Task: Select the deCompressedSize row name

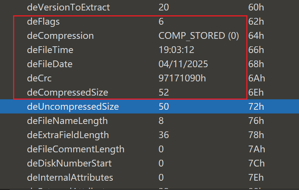Action: pyautogui.click(x=67, y=93)
